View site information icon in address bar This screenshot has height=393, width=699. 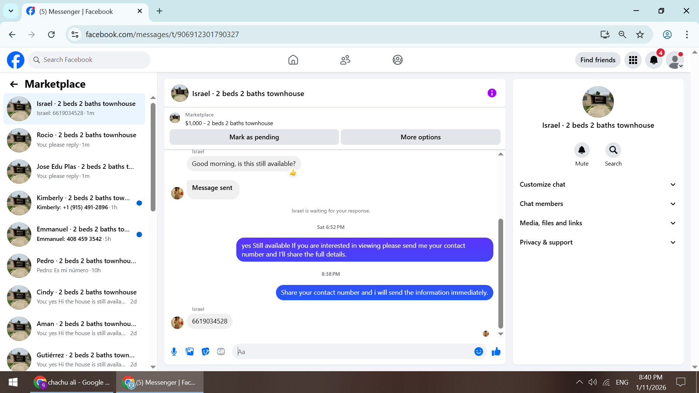coord(75,35)
